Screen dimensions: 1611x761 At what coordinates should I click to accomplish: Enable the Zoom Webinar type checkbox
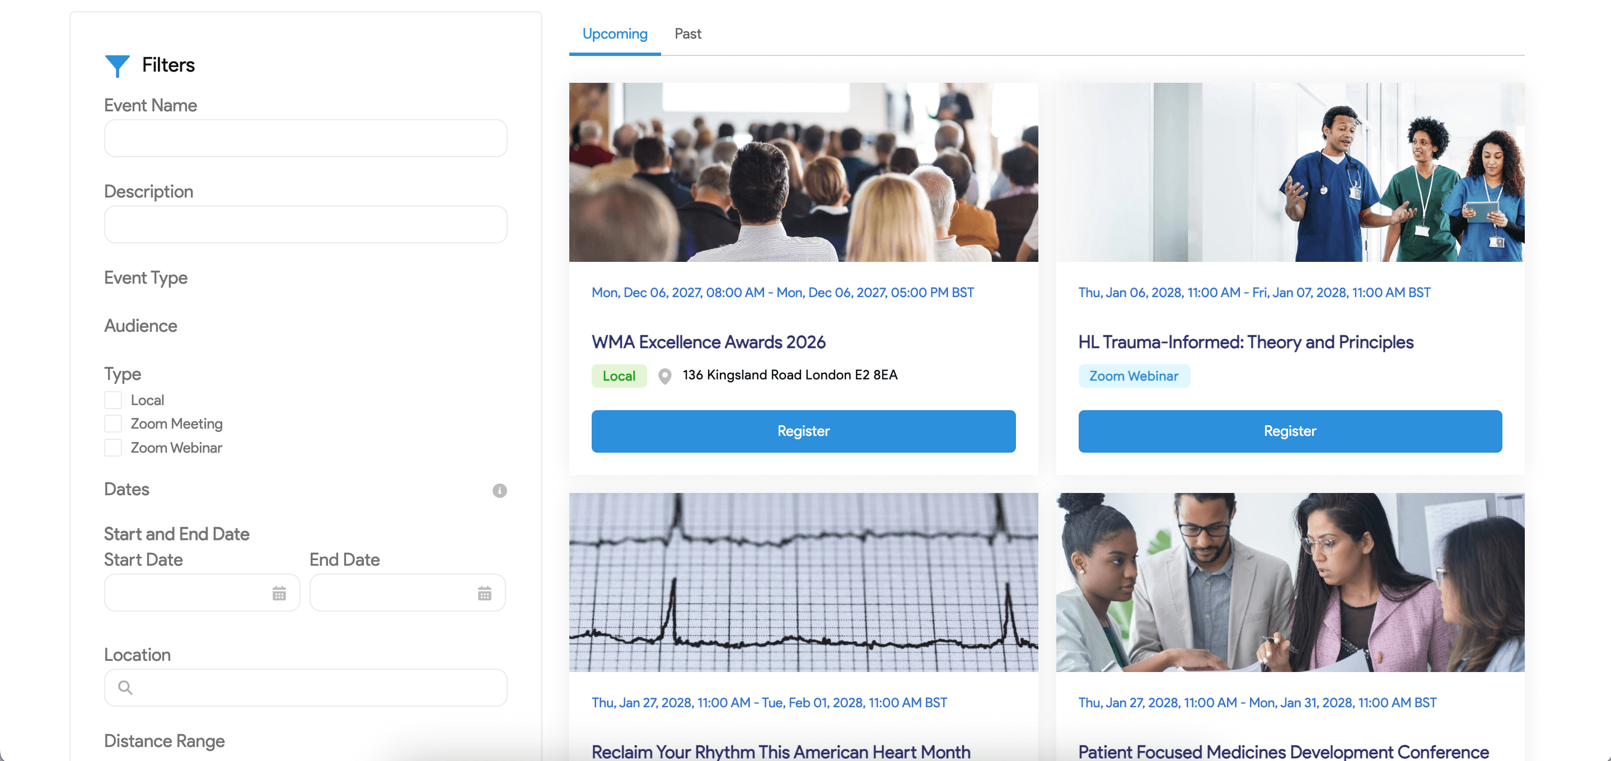[113, 447]
